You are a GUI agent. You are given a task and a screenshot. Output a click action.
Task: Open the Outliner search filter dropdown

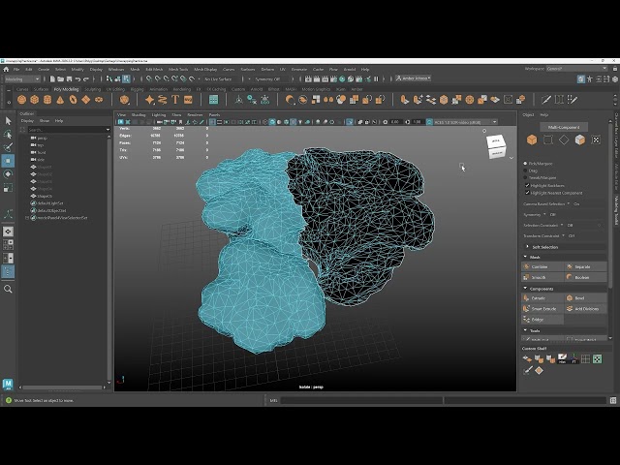[108, 130]
